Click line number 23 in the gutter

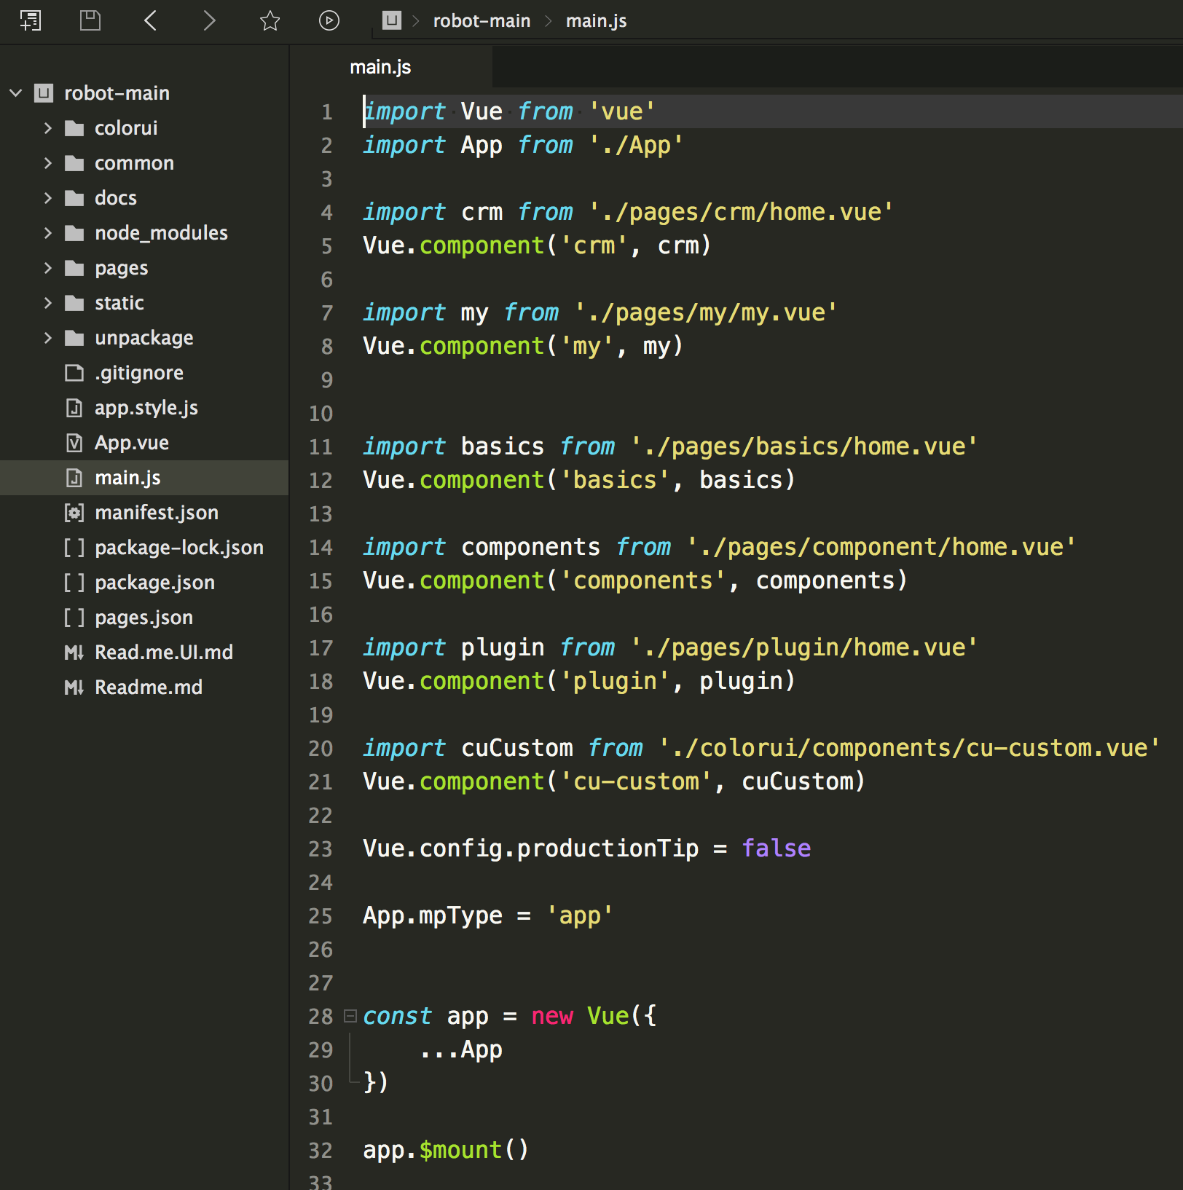click(x=321, y=849)
